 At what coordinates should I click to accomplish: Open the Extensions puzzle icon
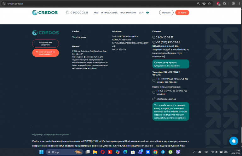tap(224, 3)
